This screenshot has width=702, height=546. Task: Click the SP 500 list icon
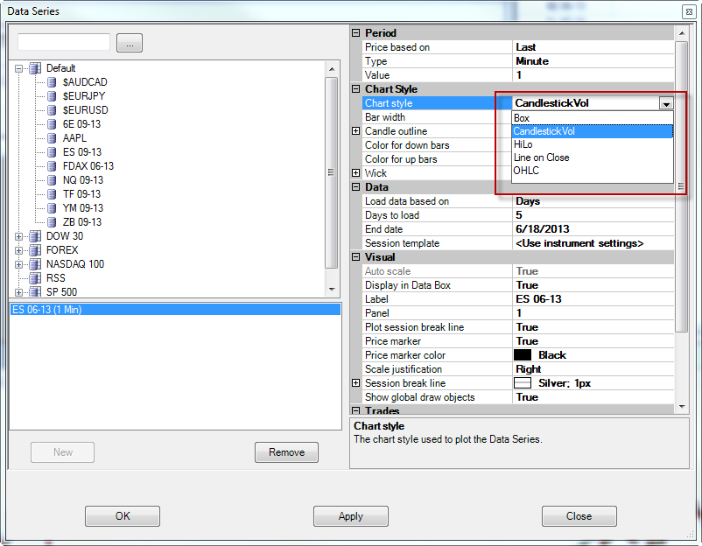(x=35, y=292)
